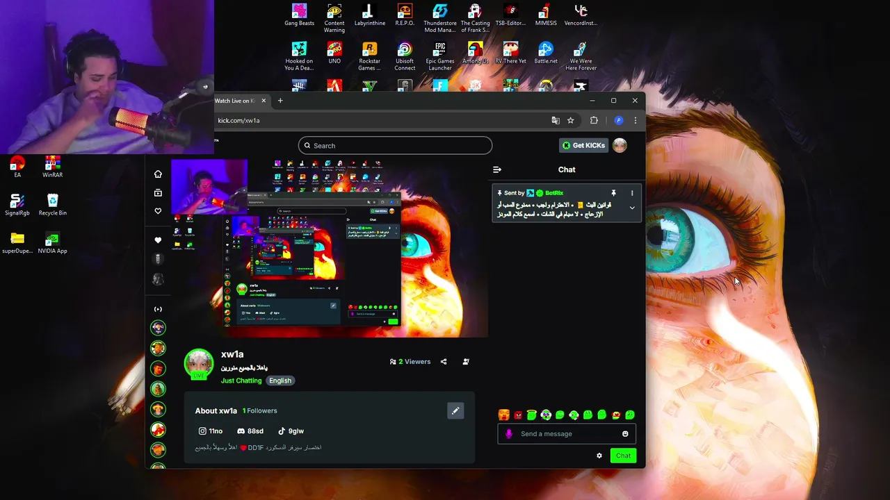Open the Following heart outline in sidebar
This screenshot has height=500, width=890.
click(x=158, y=211)
